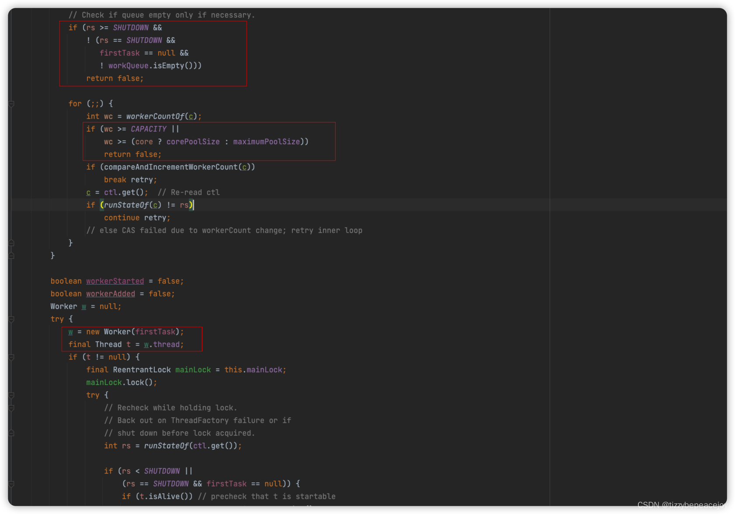Fold the Recheck while holding lock comment block
The height and width of the screenshot is (514, 735).
(x=12, y=408)
